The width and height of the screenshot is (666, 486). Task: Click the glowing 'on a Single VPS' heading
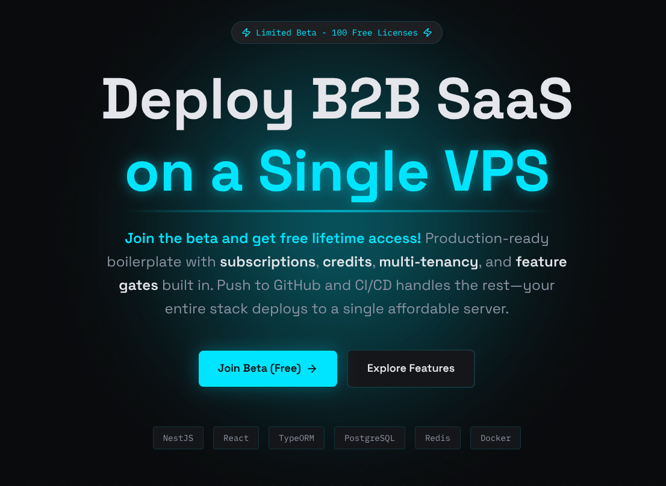pos(337,174)
